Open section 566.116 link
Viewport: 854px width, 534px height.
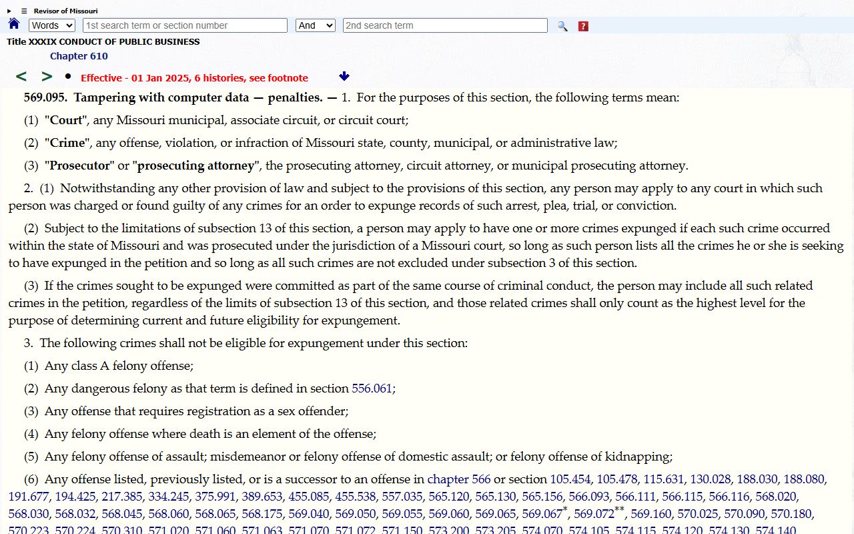pos(729,497)
